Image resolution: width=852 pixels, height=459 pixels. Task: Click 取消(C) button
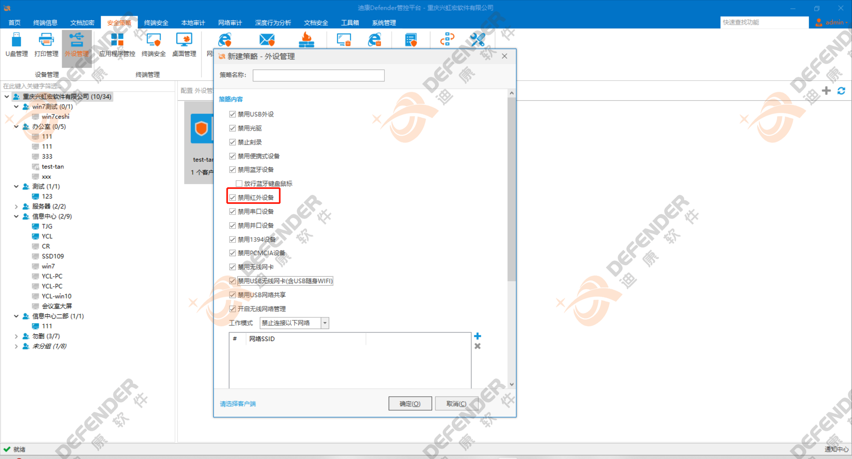(456, 403)
